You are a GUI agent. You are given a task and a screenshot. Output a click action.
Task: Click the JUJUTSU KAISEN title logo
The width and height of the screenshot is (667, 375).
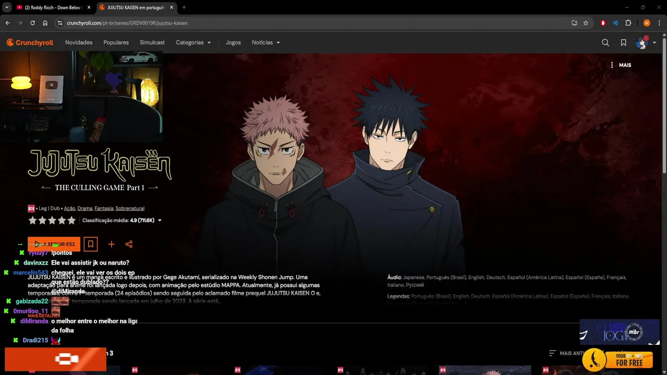click(100, 164)
